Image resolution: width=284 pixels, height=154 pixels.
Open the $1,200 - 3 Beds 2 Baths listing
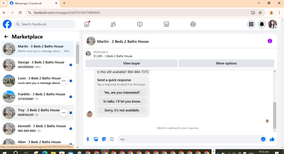tap(113, 56)
